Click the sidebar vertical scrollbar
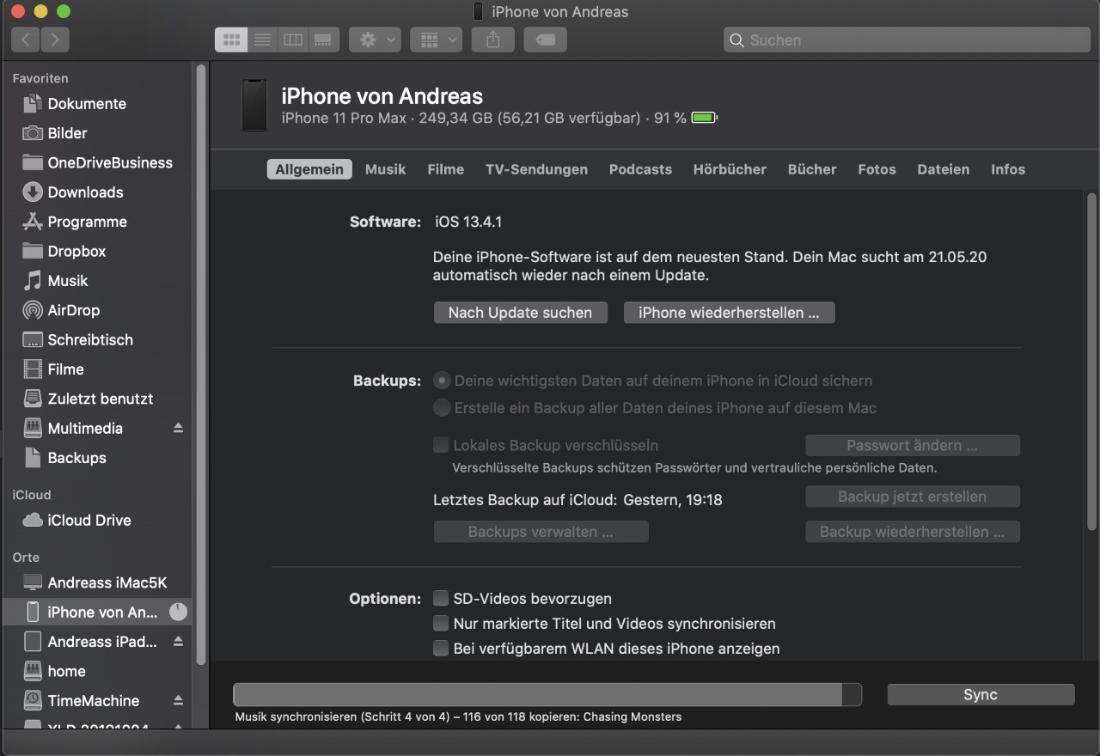This screenshot has width=1100, height=756. (x=201, y=364)
